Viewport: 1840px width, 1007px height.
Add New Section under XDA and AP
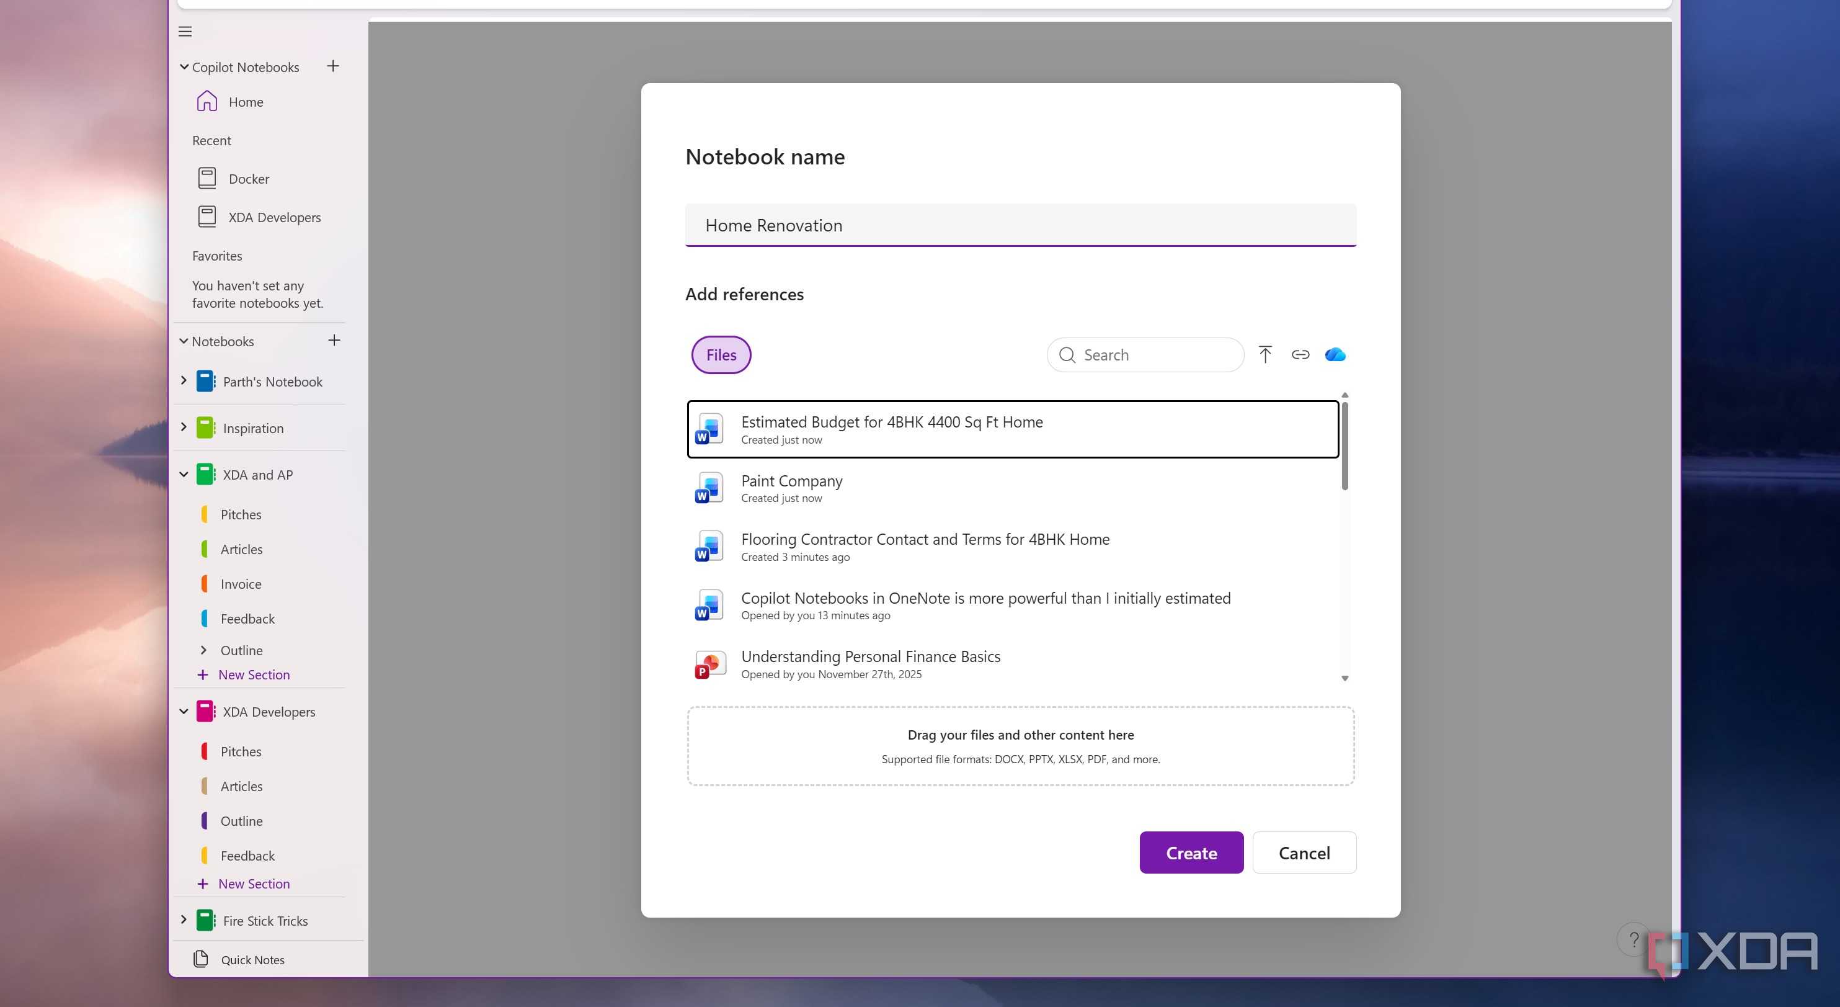pos(244,674)
